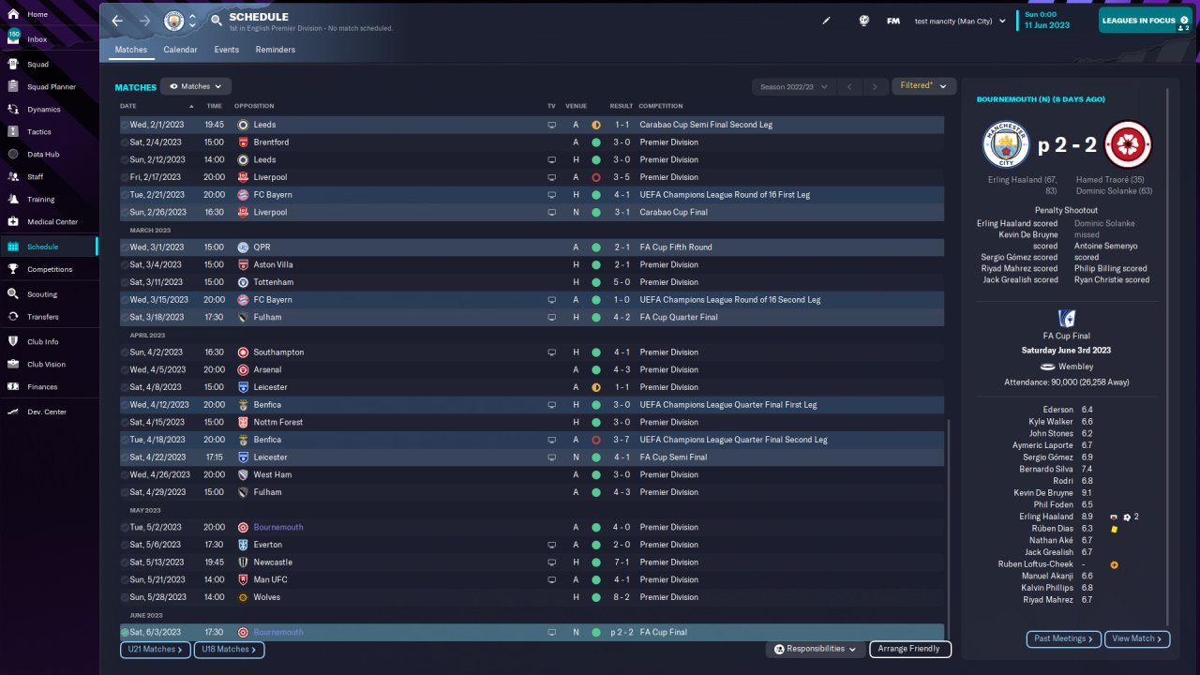Open the globe help icon in header
The width and height of the screenshot is (1200, 675).
864,21
